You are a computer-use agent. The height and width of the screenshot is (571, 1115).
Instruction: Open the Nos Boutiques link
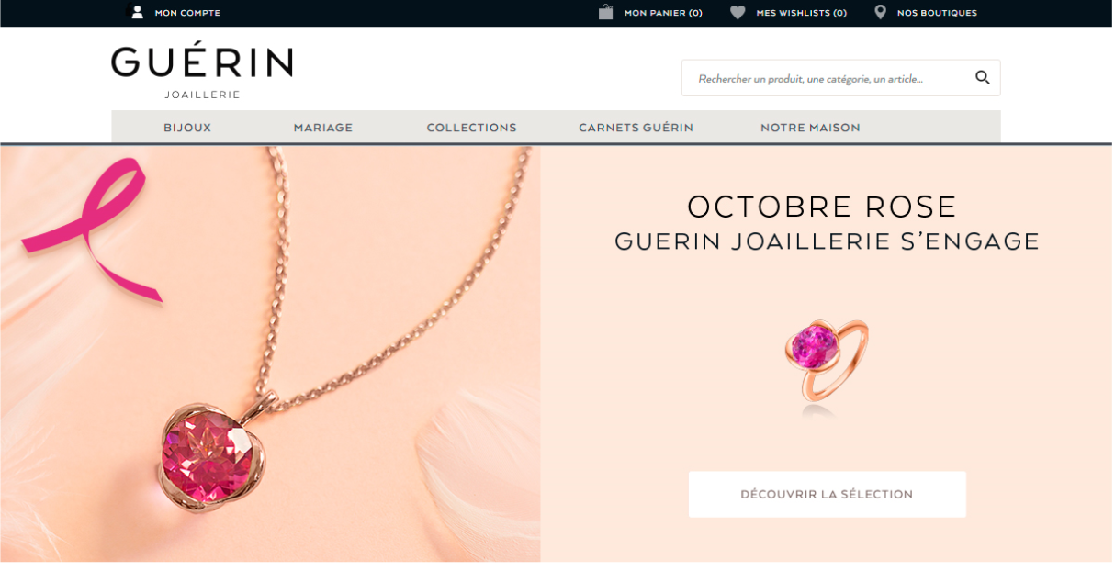point(937,13)
